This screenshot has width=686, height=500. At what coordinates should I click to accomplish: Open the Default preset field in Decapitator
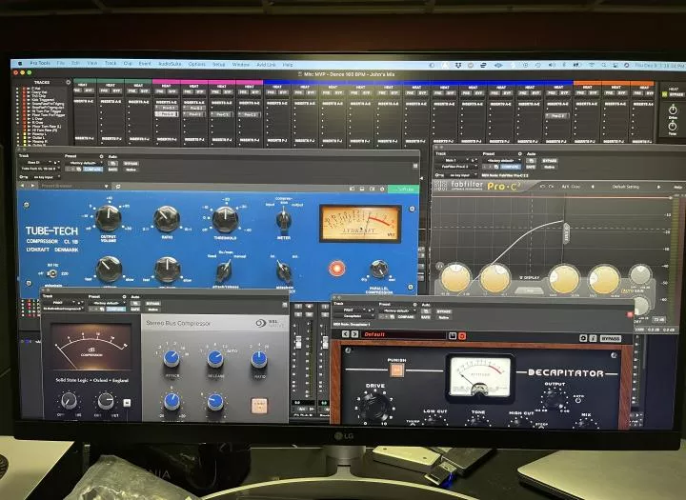pos(403,334)
